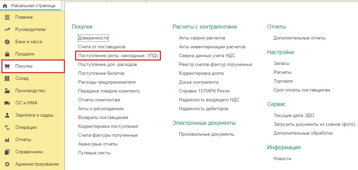The image size is (358, 170).
Task: Open Корректировка поступления
Action: point(108,126)
